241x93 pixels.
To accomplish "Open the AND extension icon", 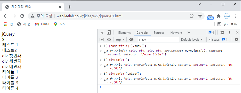I will click(x=210, y=16).
